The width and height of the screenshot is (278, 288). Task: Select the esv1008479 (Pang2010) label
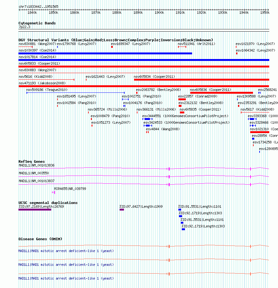pyautogui.click(x=110, y=116)
